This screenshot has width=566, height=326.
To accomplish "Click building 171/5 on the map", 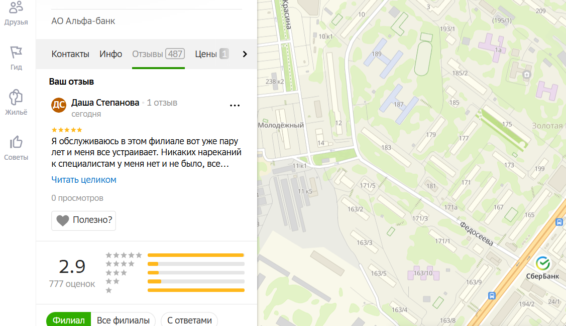I will pos(368,186).
